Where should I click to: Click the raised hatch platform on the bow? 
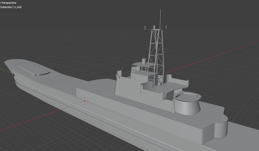click(x=33, y=69)
